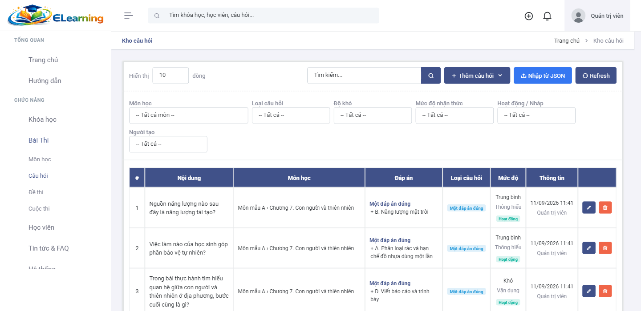Delete question 1 about năng lượng tái tạo
The width and height of the screenshot is (641, 311).
click(605, 207)
